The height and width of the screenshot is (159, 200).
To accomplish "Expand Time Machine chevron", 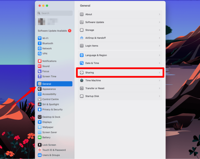I will [159, 80].
